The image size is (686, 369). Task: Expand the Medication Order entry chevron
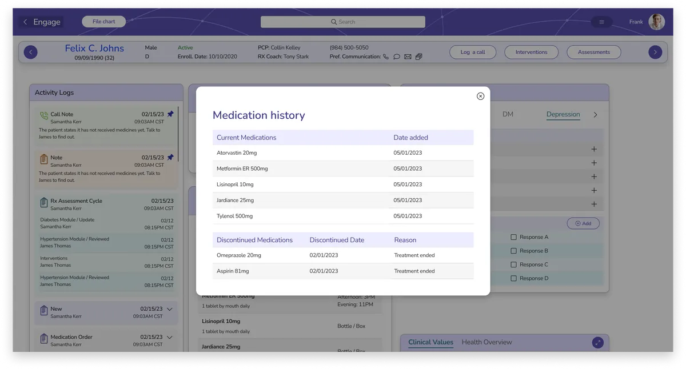(x=169, y=338)
